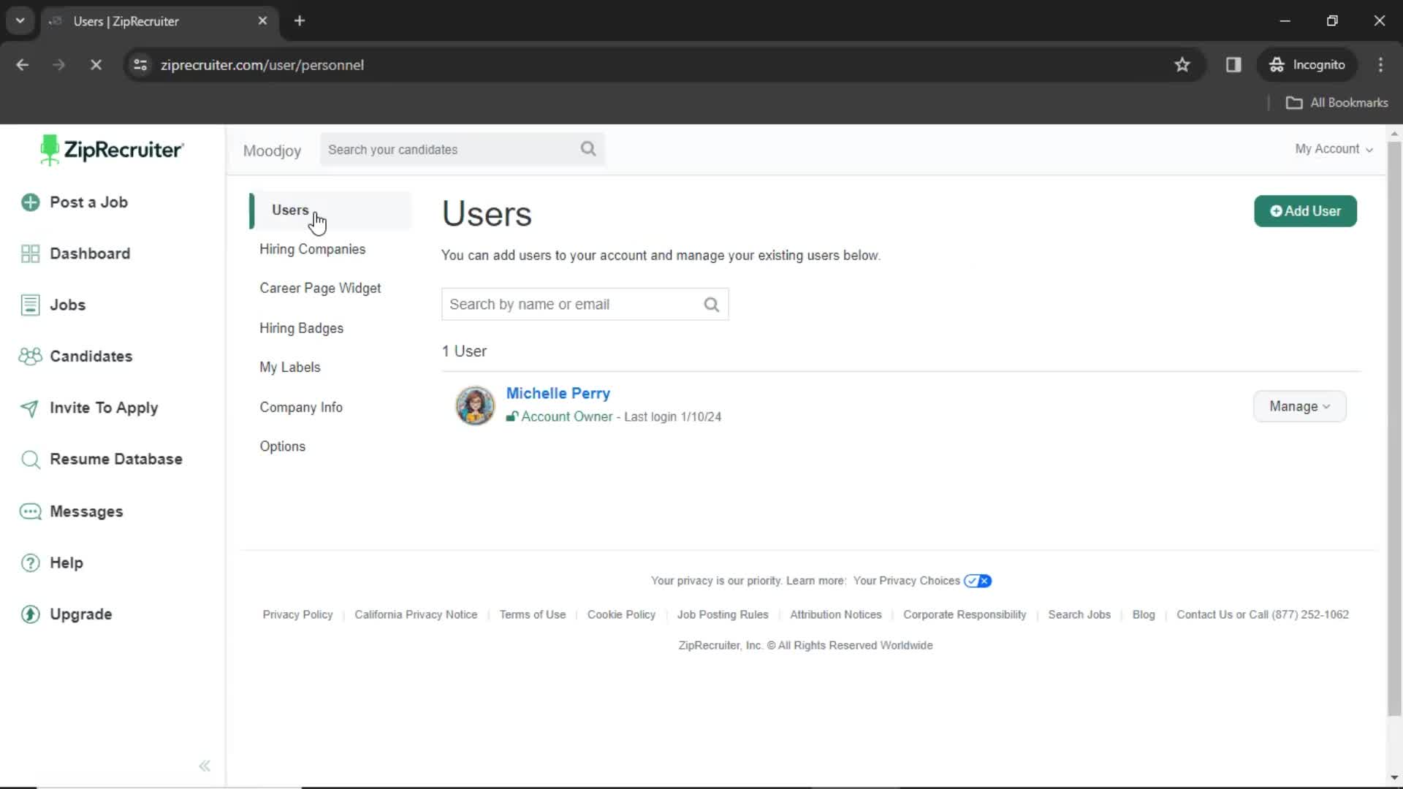This screenshot has width=1403, height=789.
Task: Click Michelle Perry's avatar picture
Action: [475, 405]
